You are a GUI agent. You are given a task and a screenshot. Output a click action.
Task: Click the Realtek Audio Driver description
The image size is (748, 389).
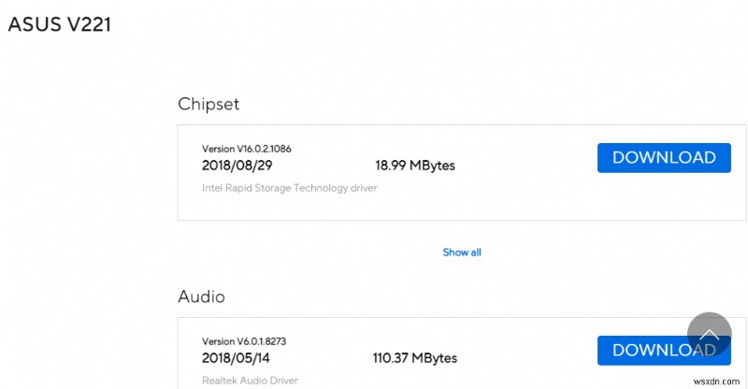[250, 381]
